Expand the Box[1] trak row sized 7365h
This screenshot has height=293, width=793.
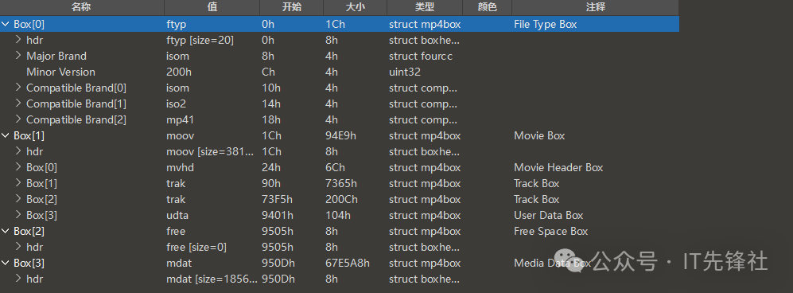point(18,183)
